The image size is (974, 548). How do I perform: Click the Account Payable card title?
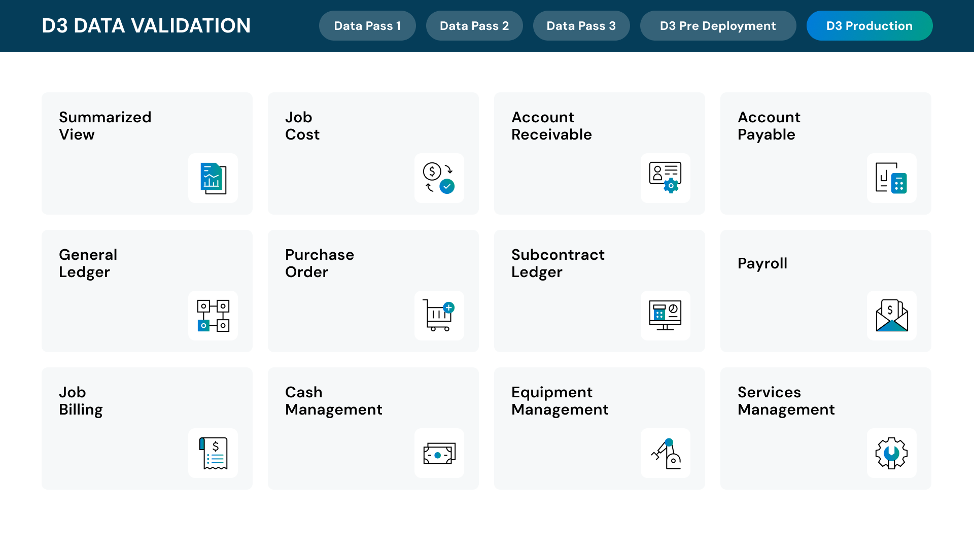[x=769, y=126]
